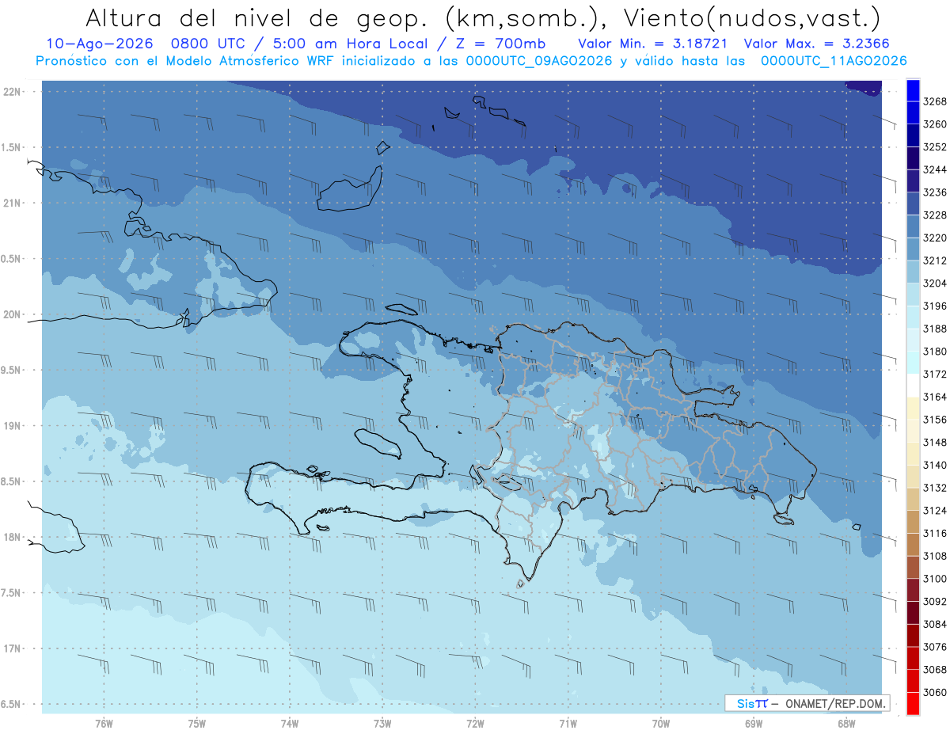Click the colorbar value "3204"

pyautogui.click(x=935, y=283)
